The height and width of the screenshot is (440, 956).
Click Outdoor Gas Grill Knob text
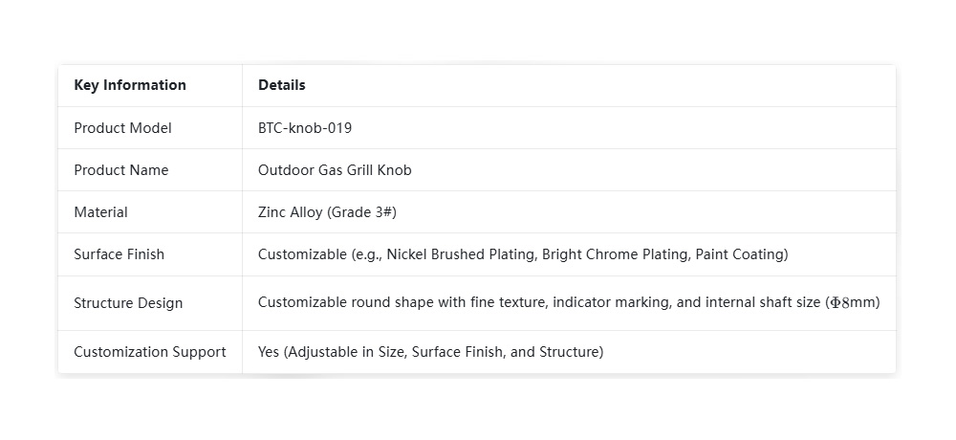click(335, 170)
